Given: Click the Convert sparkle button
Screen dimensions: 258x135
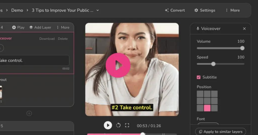Looking at the screenshot, I should click(175, 10).
